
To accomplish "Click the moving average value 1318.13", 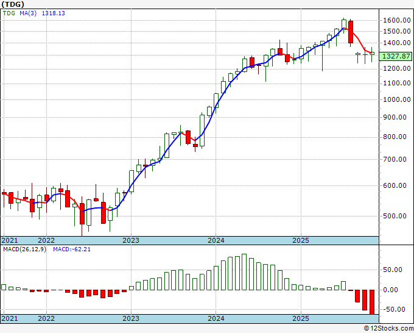I will tap(54, 13).
